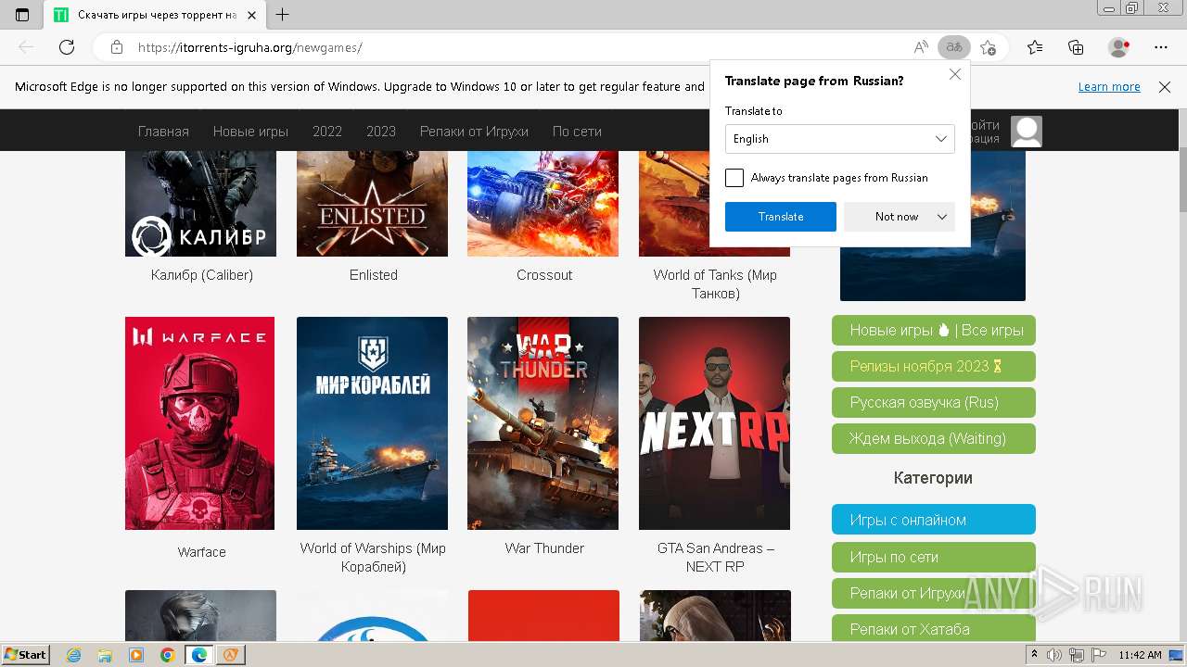
Task: Open 'Репаки от Игрухи' in top navigation
Action: [474, 132]
